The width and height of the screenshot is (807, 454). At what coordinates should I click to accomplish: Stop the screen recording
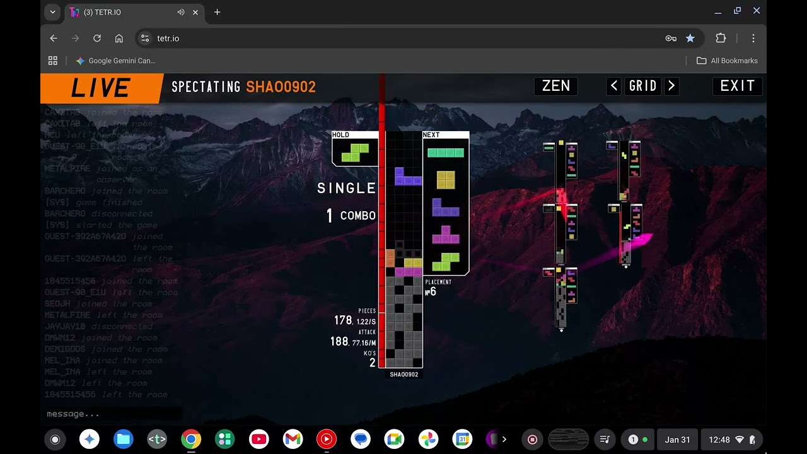click(532, 439)
